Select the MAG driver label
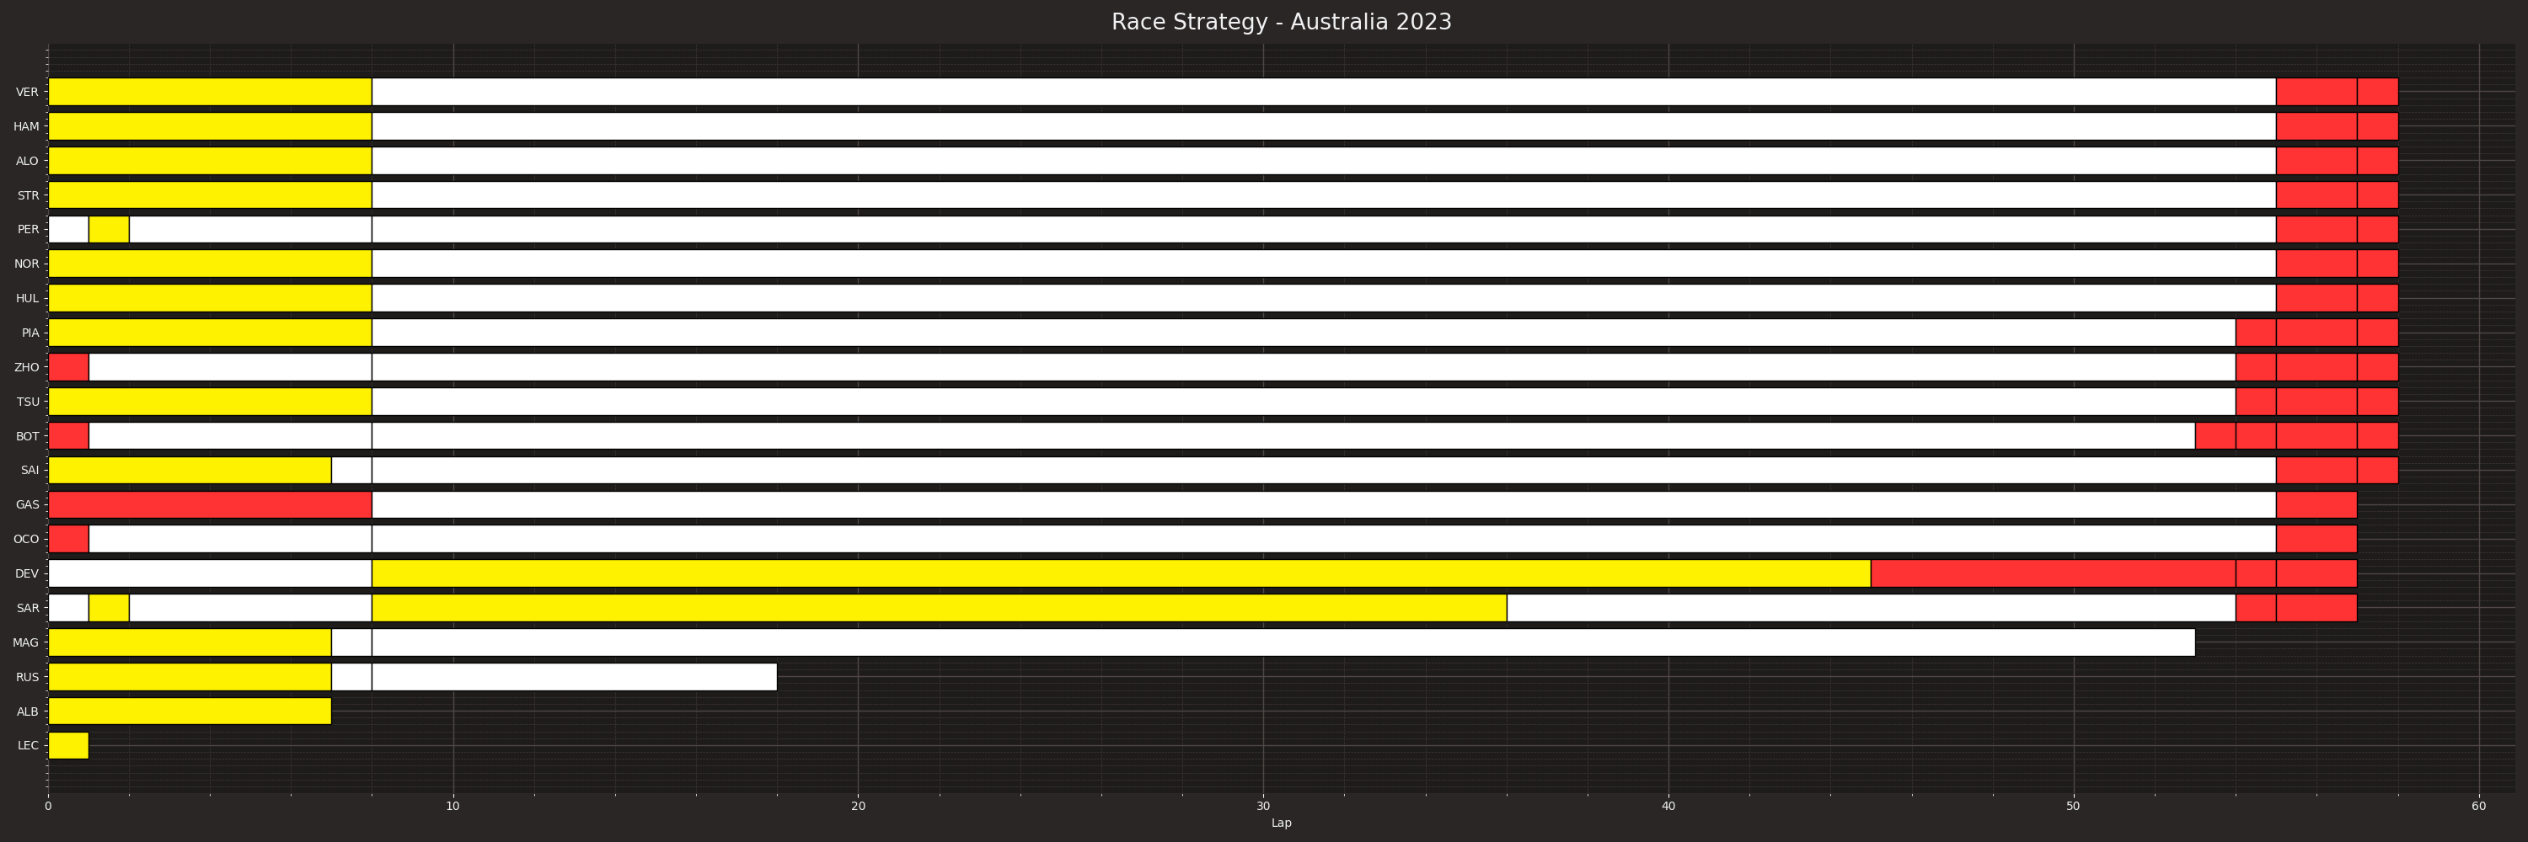The height and width of the screenshot is (842, 2528). click(26, 643)
